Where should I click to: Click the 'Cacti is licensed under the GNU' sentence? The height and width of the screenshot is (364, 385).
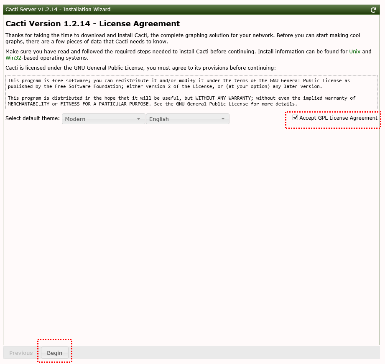[x=140, y=68]
